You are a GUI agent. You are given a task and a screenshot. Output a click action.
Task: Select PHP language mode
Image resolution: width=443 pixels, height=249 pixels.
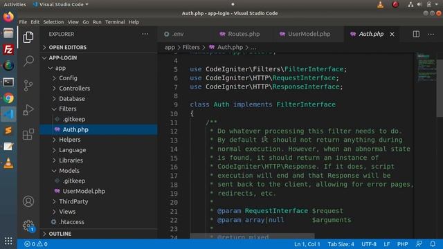pos(402,244)
